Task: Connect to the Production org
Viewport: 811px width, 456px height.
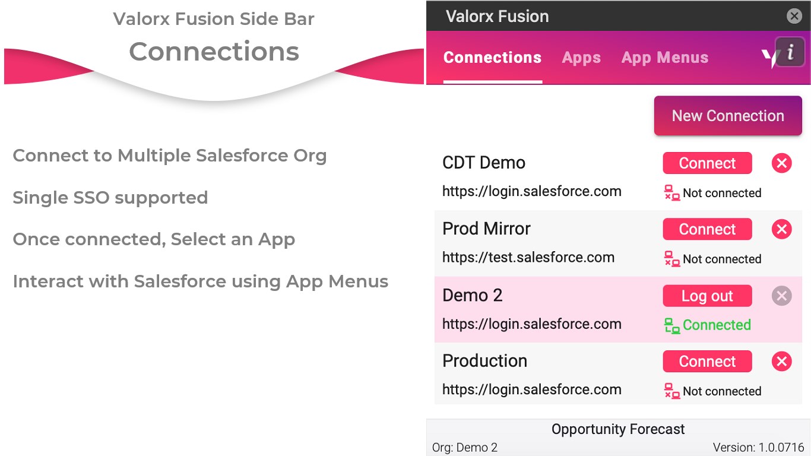Action: pos(707,362)
